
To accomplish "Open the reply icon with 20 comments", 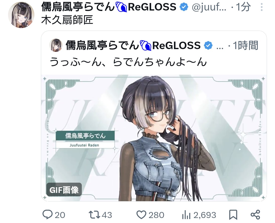I will 47,215.
